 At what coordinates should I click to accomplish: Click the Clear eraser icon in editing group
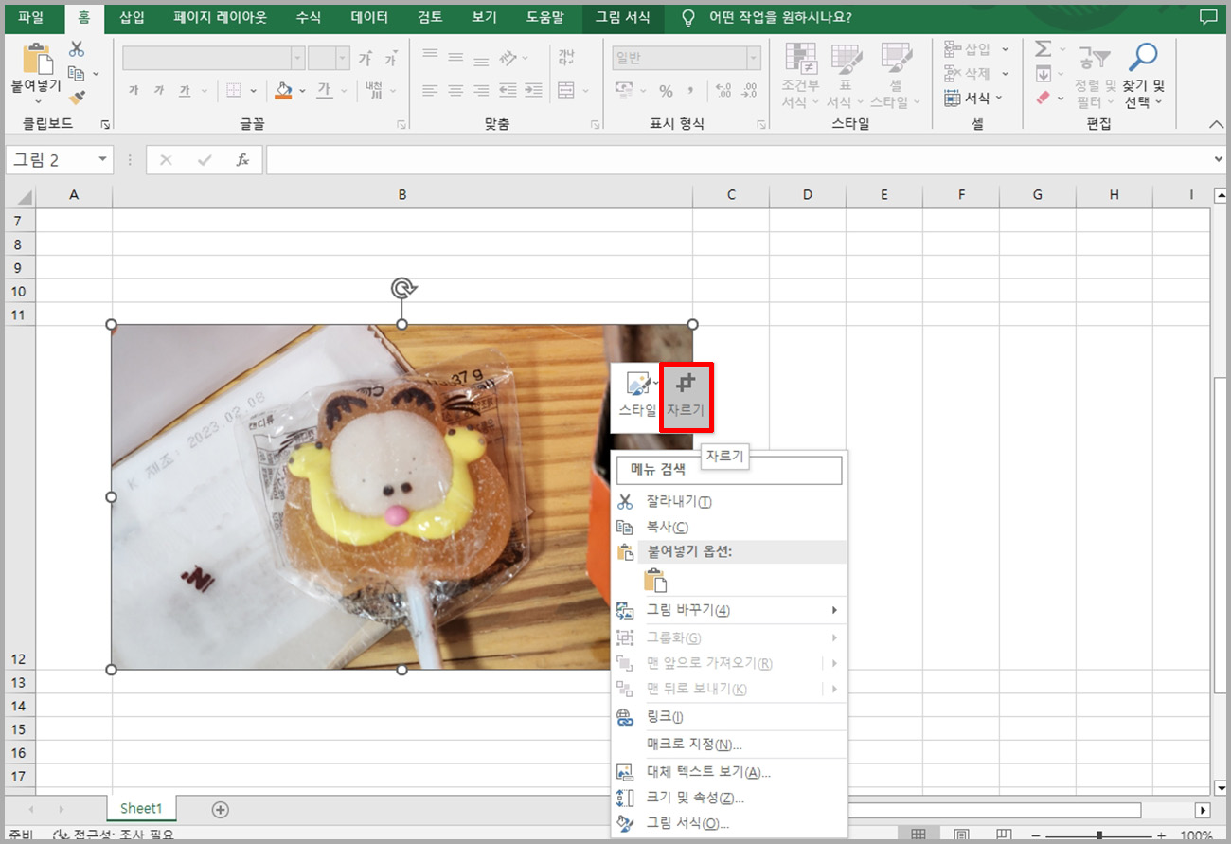coord(1044,98)
